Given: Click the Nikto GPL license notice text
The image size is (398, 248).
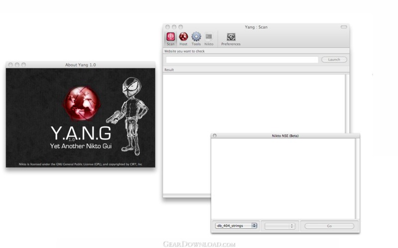Looking at the screenshot, I should (81, 164).
